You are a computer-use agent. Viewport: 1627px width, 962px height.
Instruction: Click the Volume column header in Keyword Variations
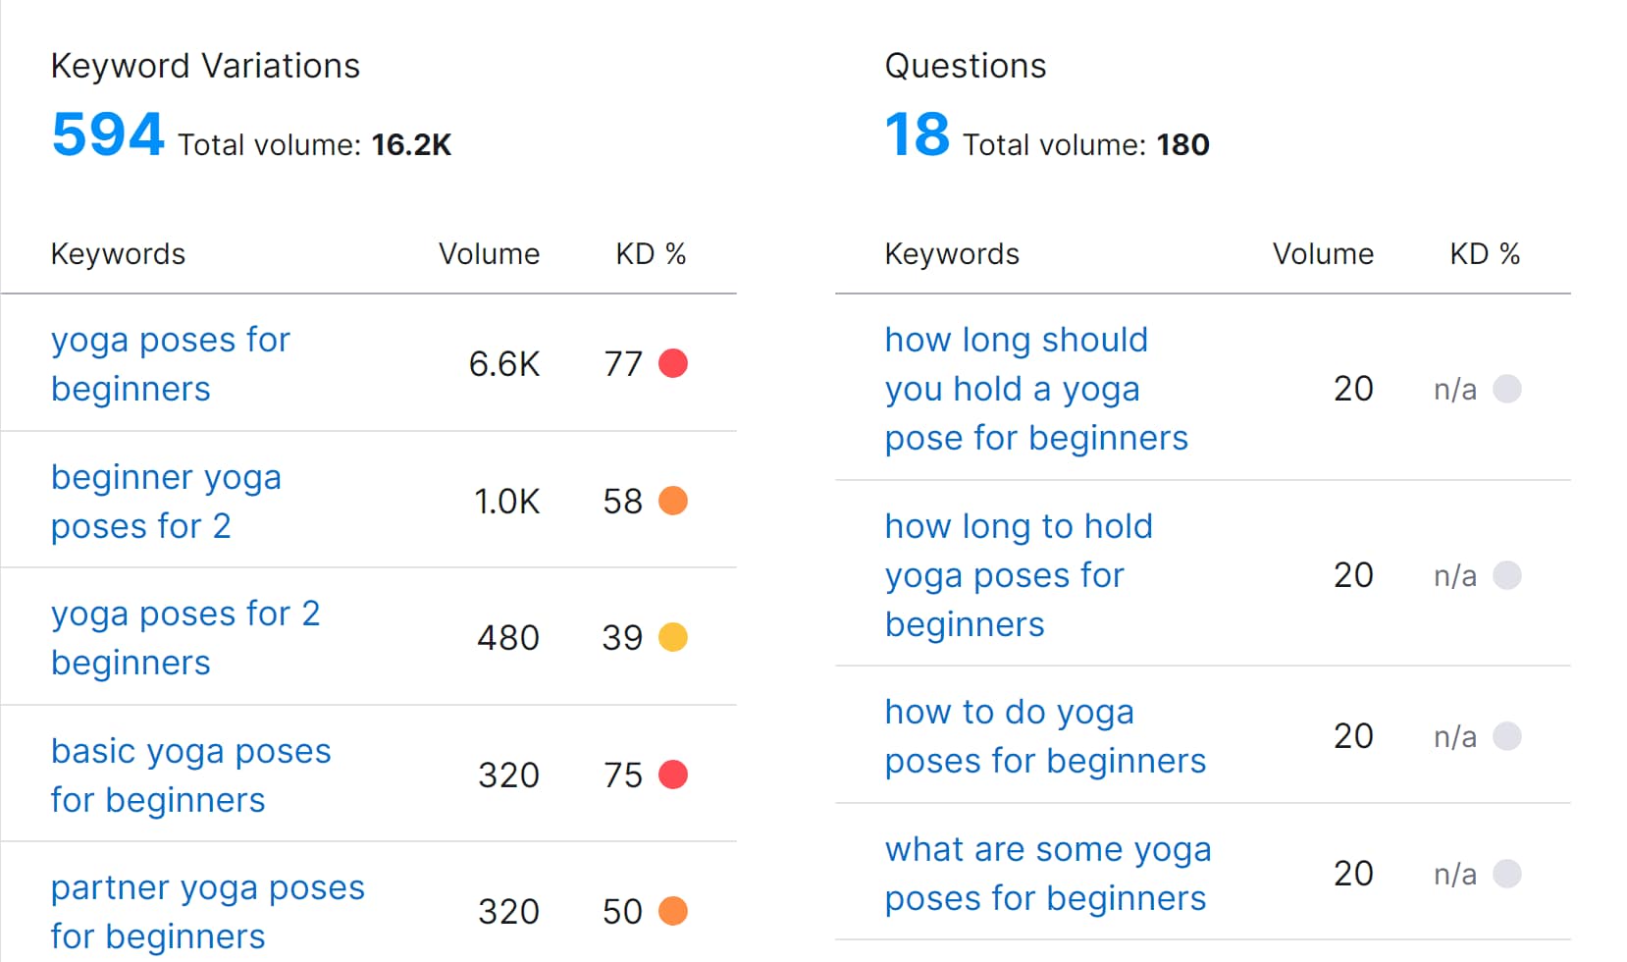pos(489,253)
